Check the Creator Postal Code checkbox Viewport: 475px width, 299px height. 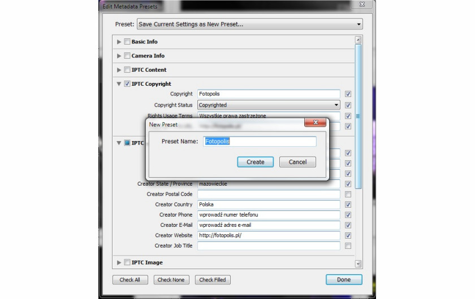pyautogui.click(x=348, y=194)
